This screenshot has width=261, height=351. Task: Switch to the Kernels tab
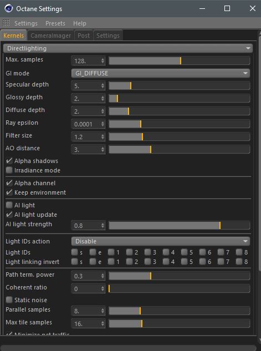pos(14,35)
